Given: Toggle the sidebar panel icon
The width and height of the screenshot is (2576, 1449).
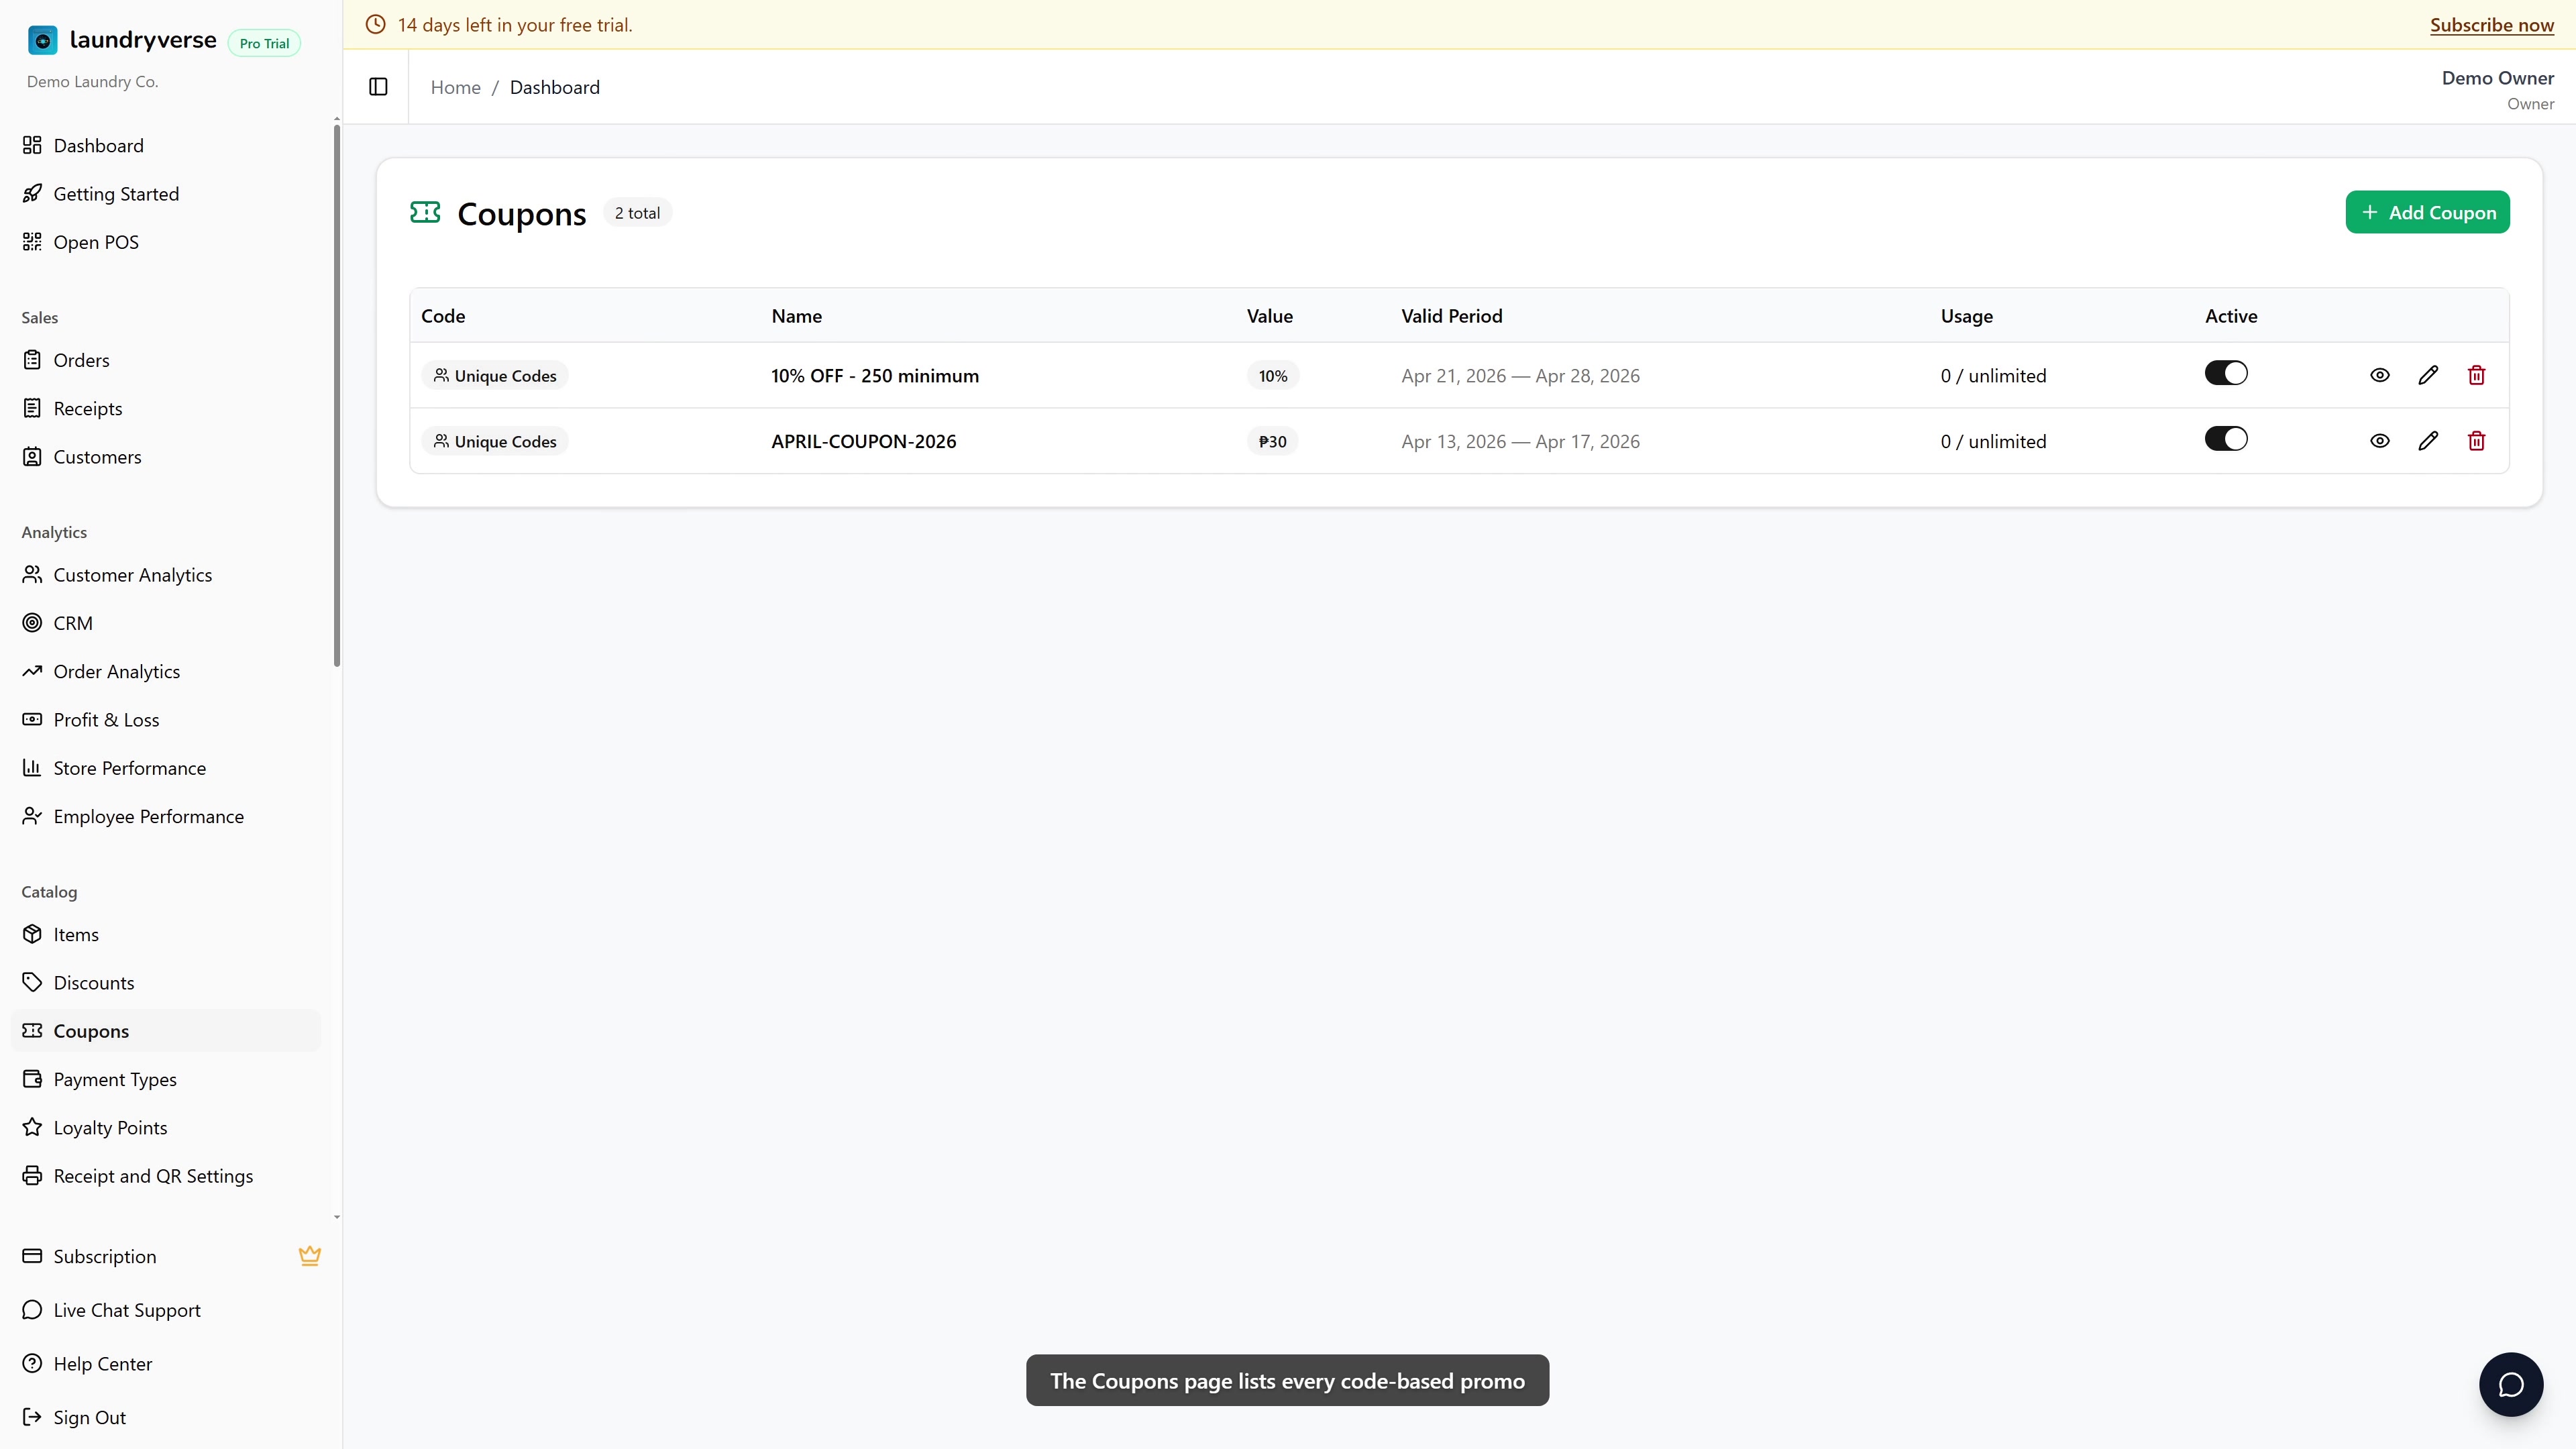Looking at the screenshot, I should [x=378, y=87].
